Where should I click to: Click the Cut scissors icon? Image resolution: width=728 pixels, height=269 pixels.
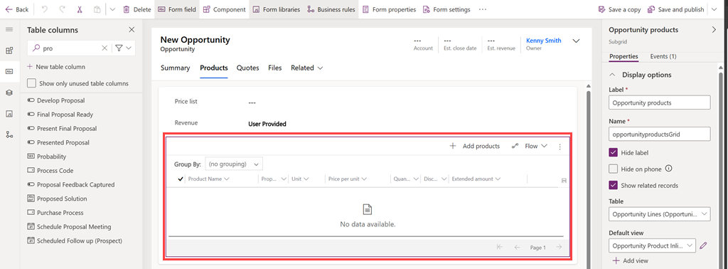pos(80,9)
